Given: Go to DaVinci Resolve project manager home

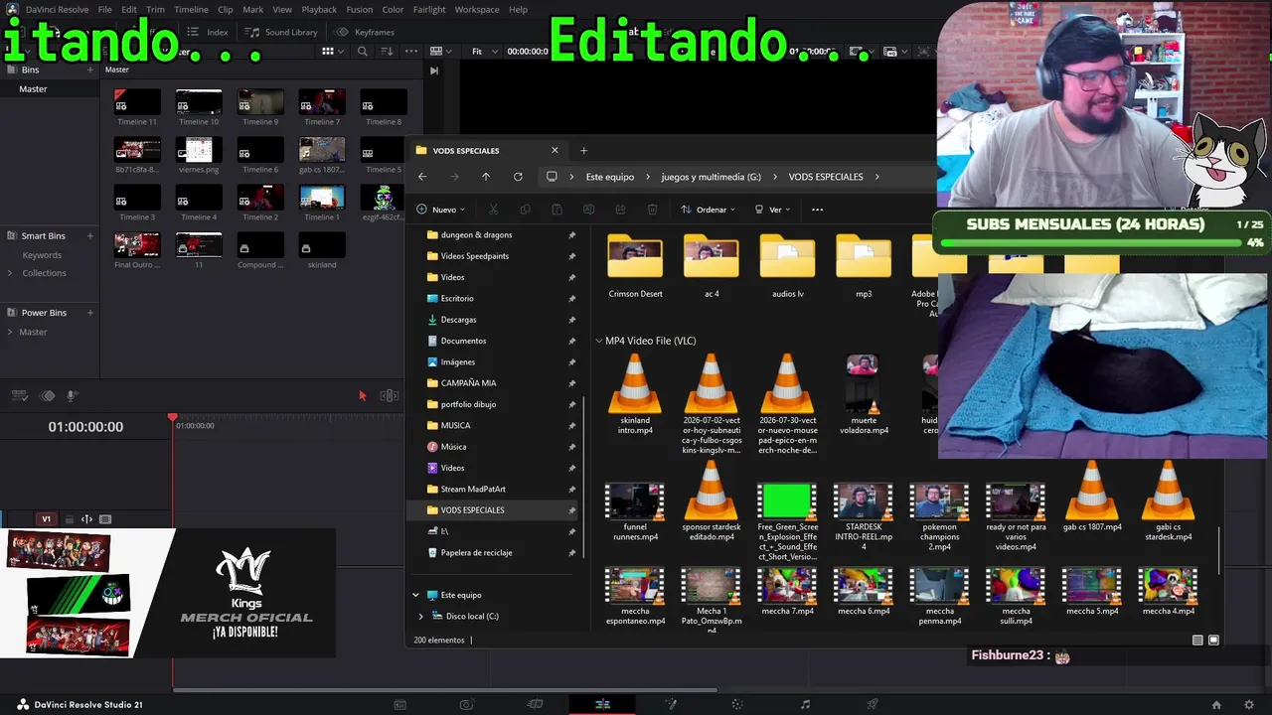Looking at the screenshot, I should coord(1216,705).
